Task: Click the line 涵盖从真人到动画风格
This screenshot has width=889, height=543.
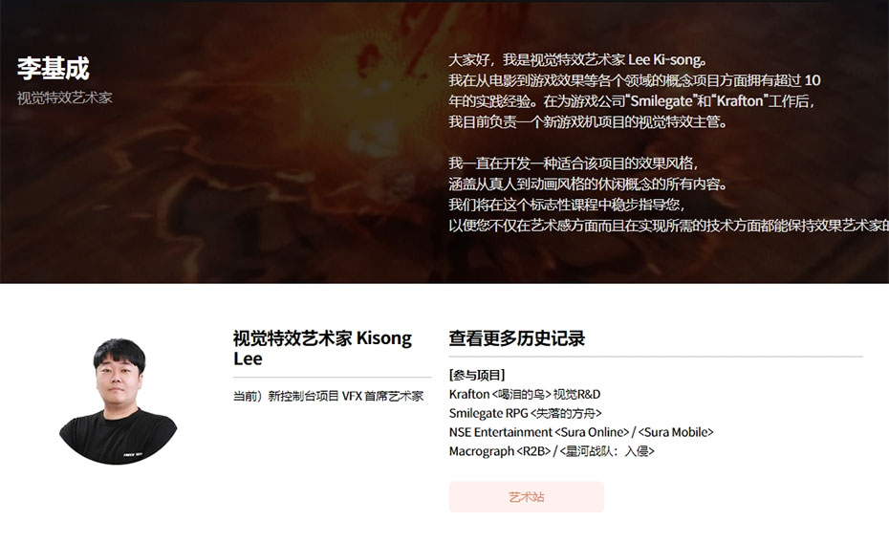Action: pos(587,185)
